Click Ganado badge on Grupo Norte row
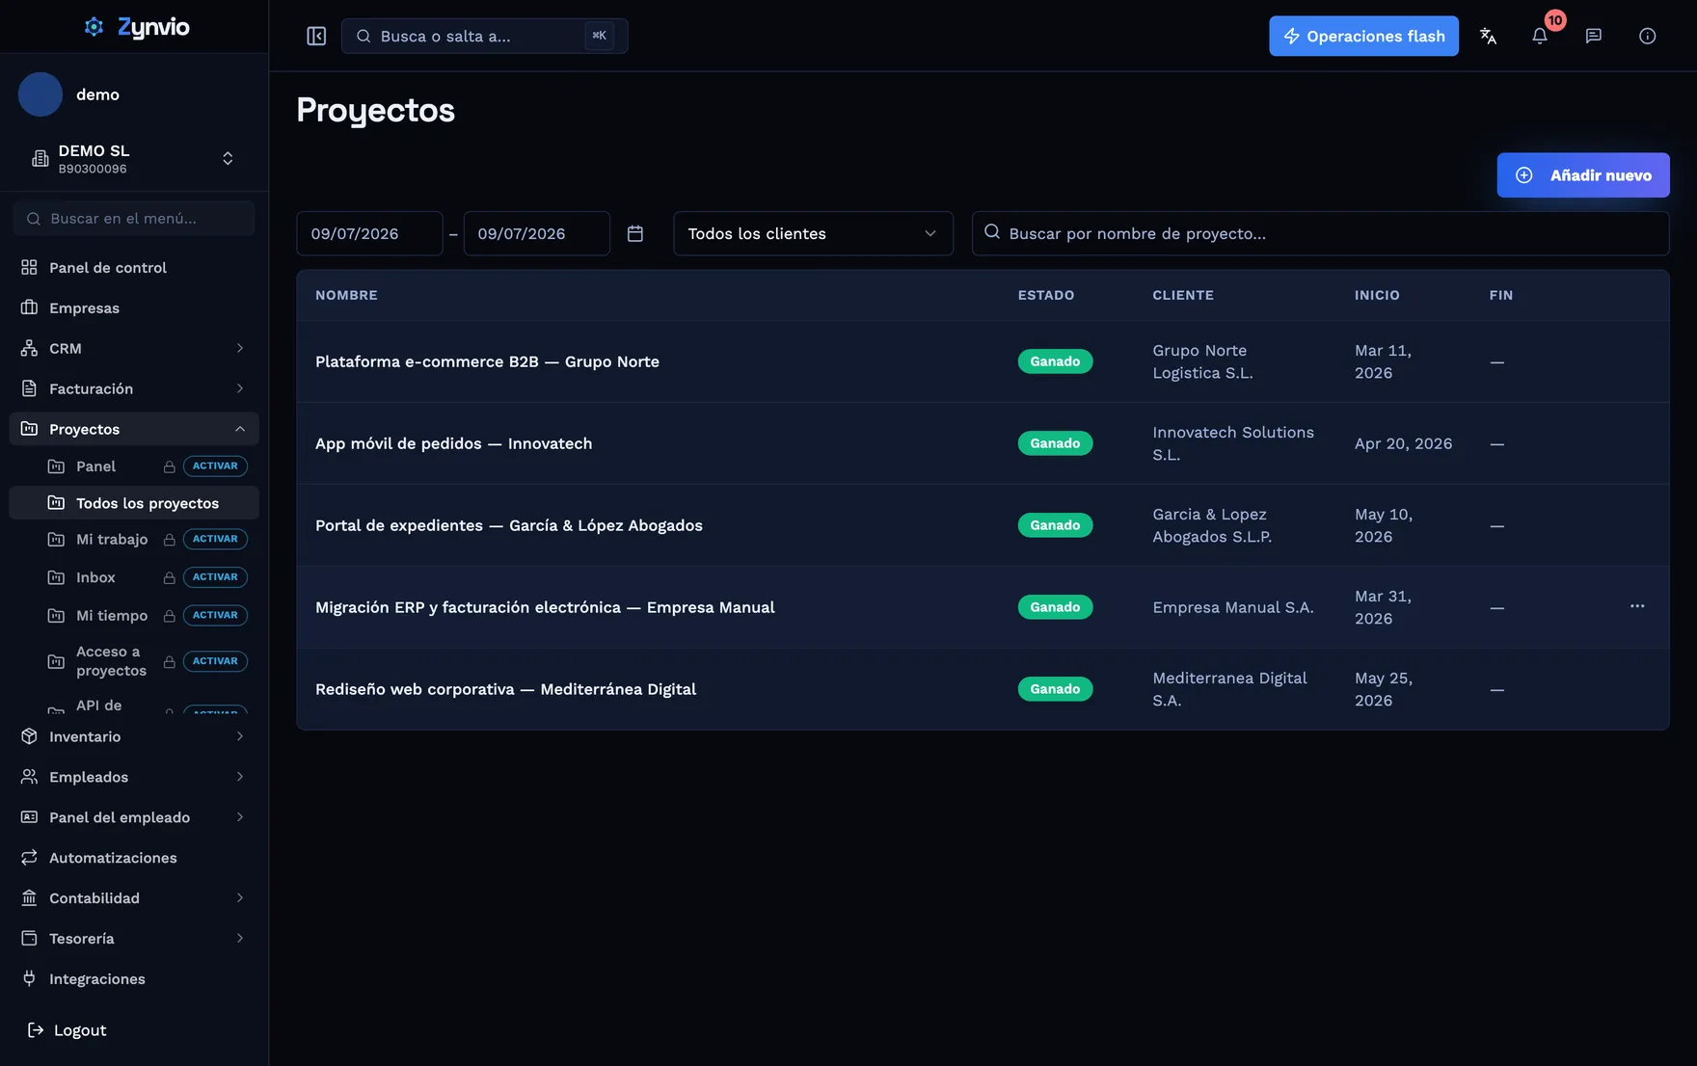 1055,361
